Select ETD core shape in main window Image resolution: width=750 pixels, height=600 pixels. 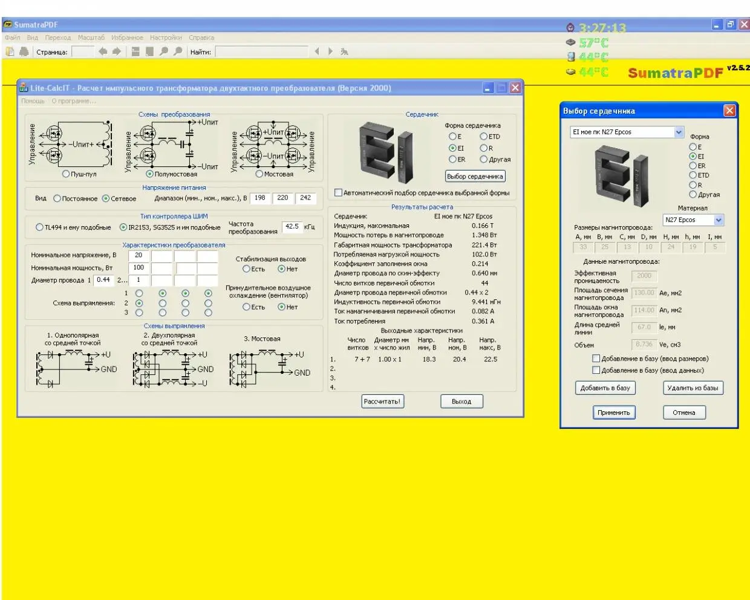click(483, 137)
